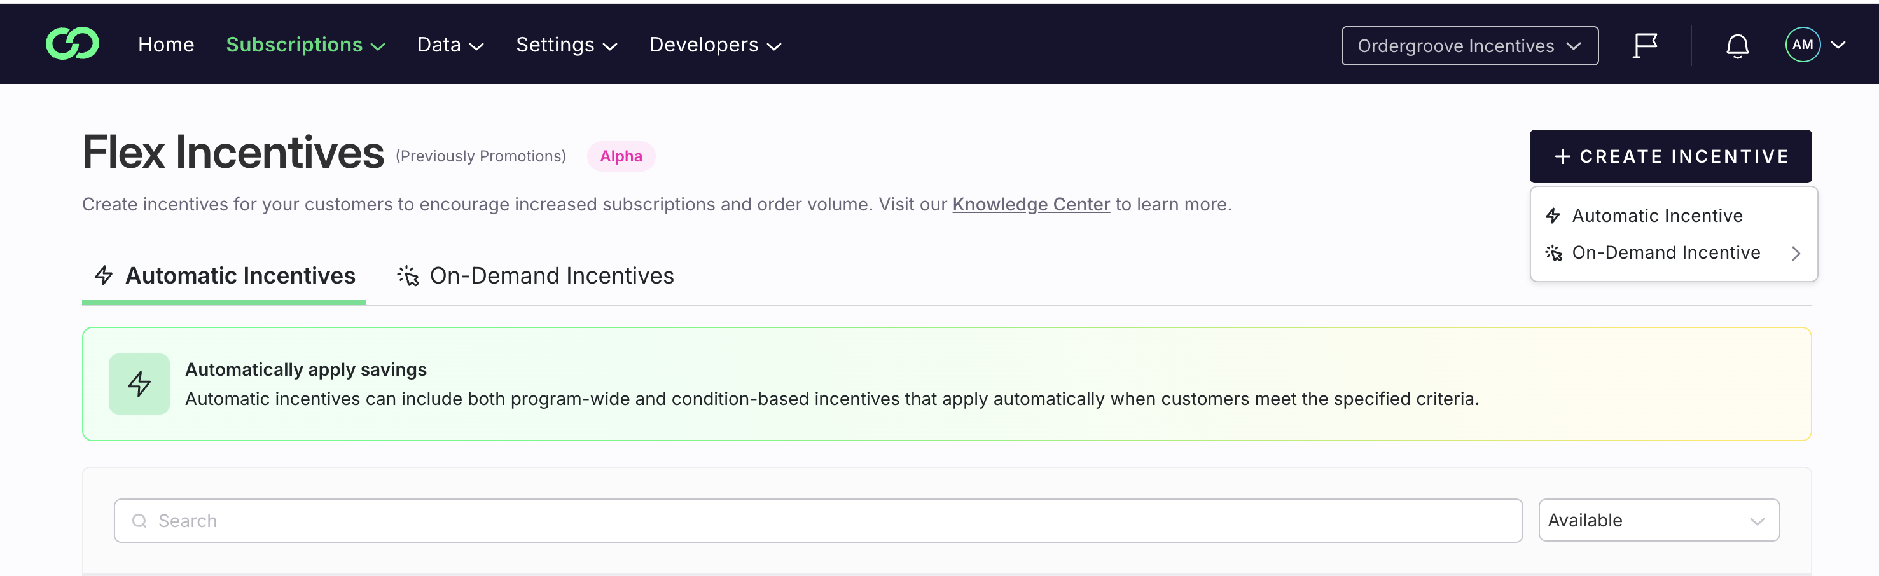Viewport: 1879px width, 576px height.
Task: Expand the Data menu
Action: click(x=450, y=45)
